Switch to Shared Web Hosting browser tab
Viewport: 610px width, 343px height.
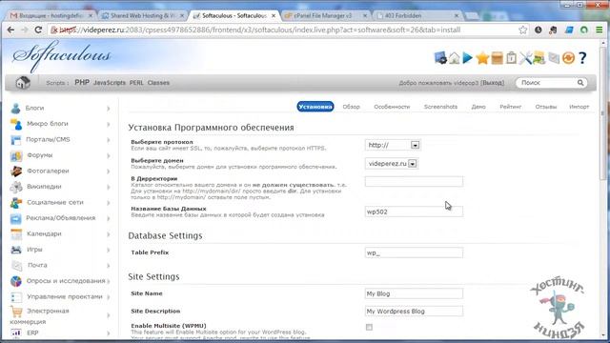tap(142, 15)
